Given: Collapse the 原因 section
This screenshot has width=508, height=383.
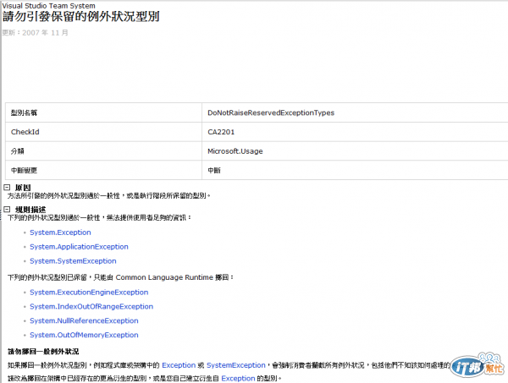Looking at the screenshot, I should tap(7, 188).
